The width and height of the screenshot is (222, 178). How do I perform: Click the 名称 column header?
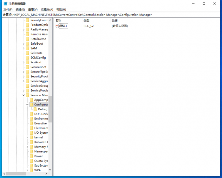pos(68,21)
